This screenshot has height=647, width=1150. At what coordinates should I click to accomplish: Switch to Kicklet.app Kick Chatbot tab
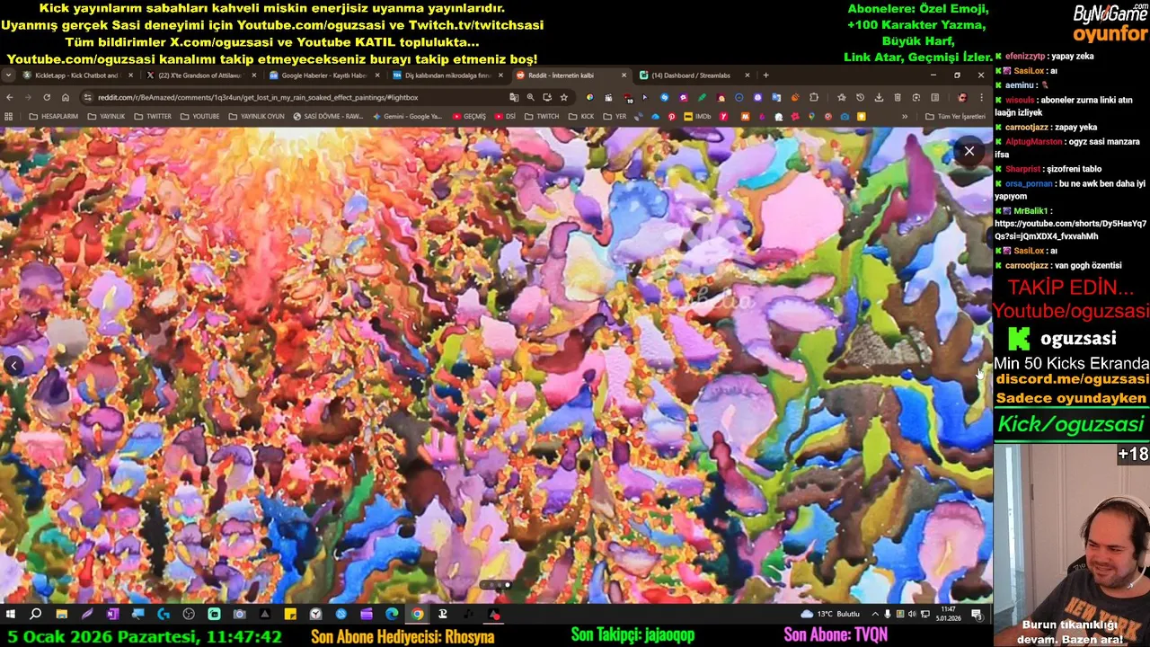[x=78, y=75]
